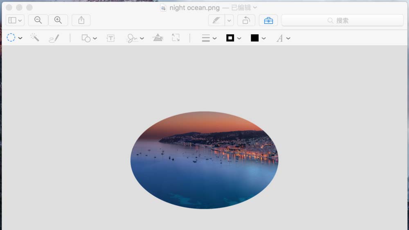Viewport: 409px width, 230px height.
Task: Expand the Shapes dropdown arrow
Action: pos(95,38)
